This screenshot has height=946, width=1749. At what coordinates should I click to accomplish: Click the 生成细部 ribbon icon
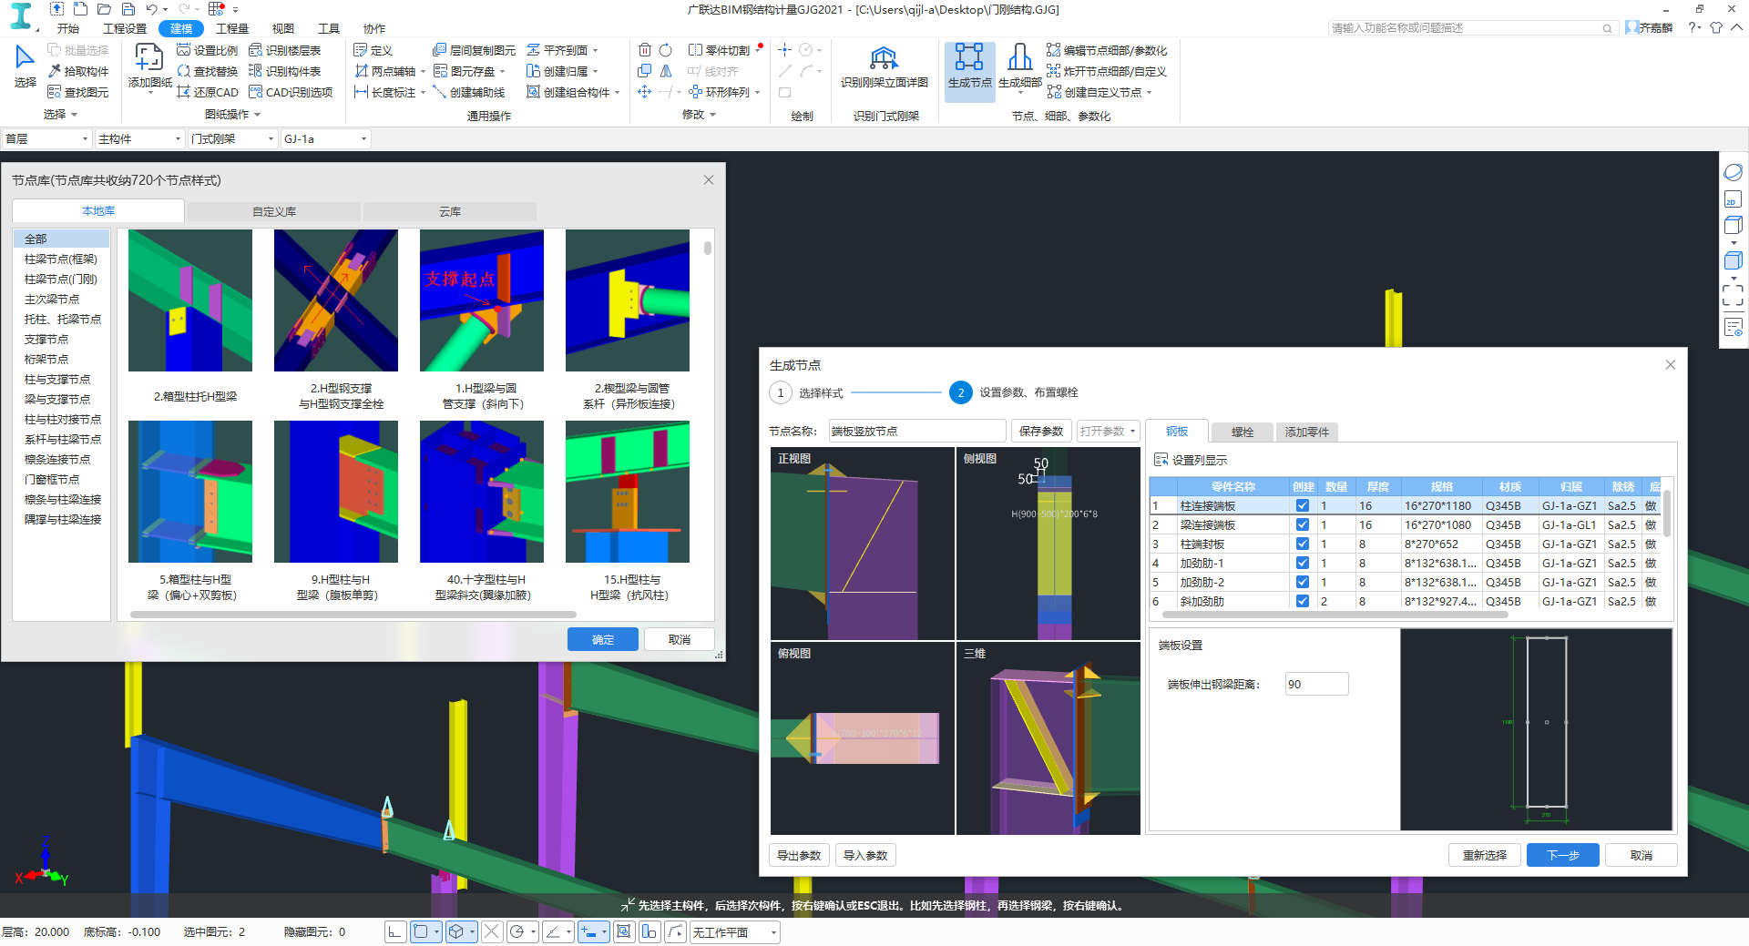pyautogui.click(x=1019, y=59)
